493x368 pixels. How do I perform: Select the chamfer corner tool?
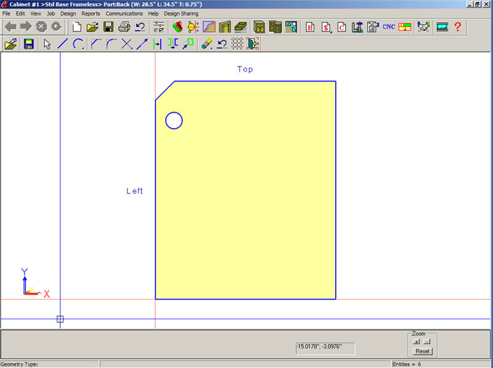pyautogui.click(x=96, y=44)
